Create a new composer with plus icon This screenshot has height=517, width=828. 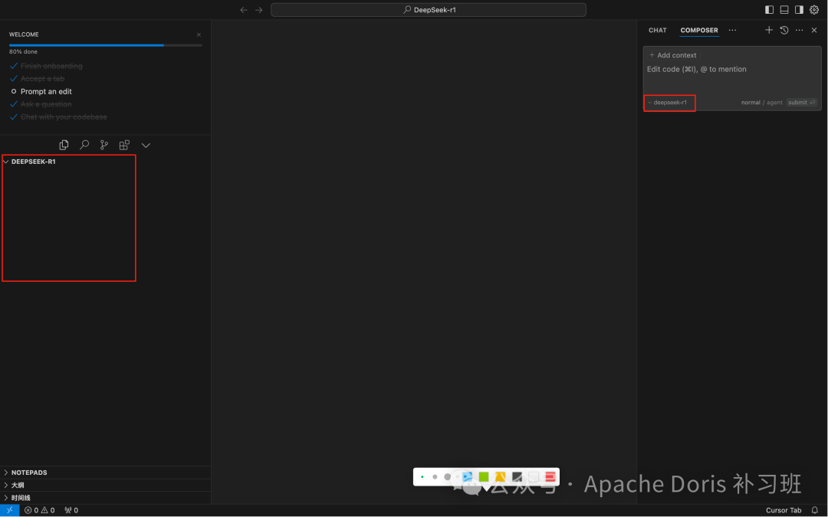pos(769,30)
